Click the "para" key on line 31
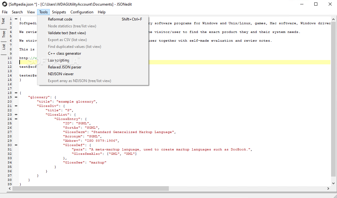Viewport: 337px width, 198px height. point(78,150)
